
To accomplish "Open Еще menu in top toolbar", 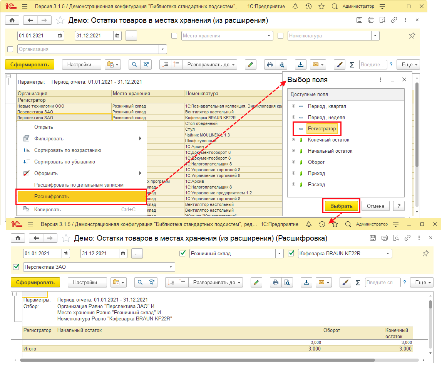I will (409, 65).
